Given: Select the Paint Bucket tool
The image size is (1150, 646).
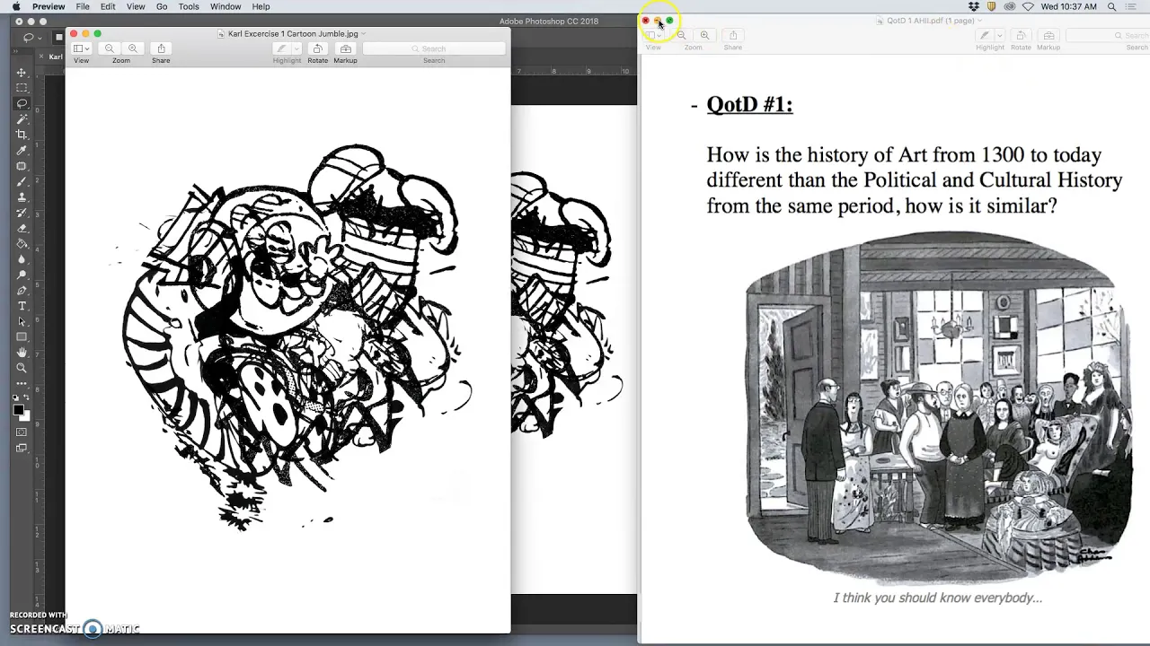Looking at the screenshot, I should coord(22,243).
